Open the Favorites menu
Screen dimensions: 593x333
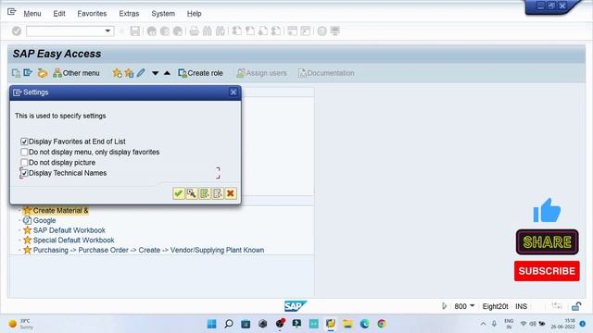pyautogui.click(x=92, y=14)
